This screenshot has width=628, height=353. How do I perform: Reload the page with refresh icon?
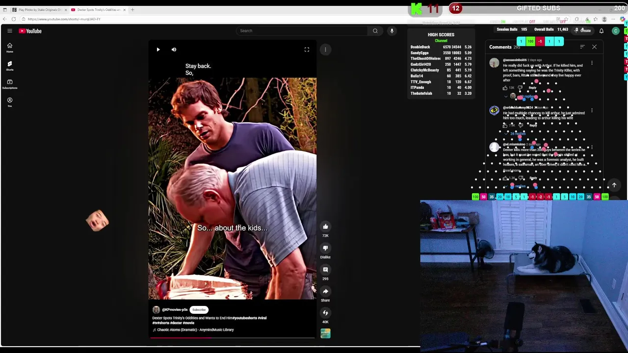coord(14,19)
